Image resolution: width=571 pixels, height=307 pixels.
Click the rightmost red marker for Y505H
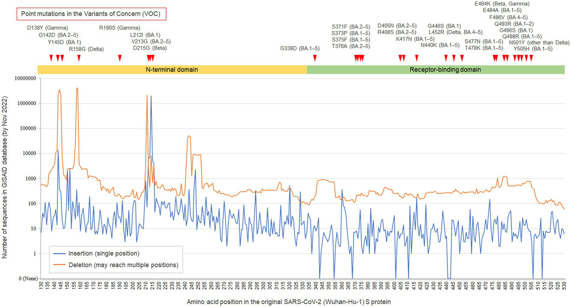click(531, 58)
